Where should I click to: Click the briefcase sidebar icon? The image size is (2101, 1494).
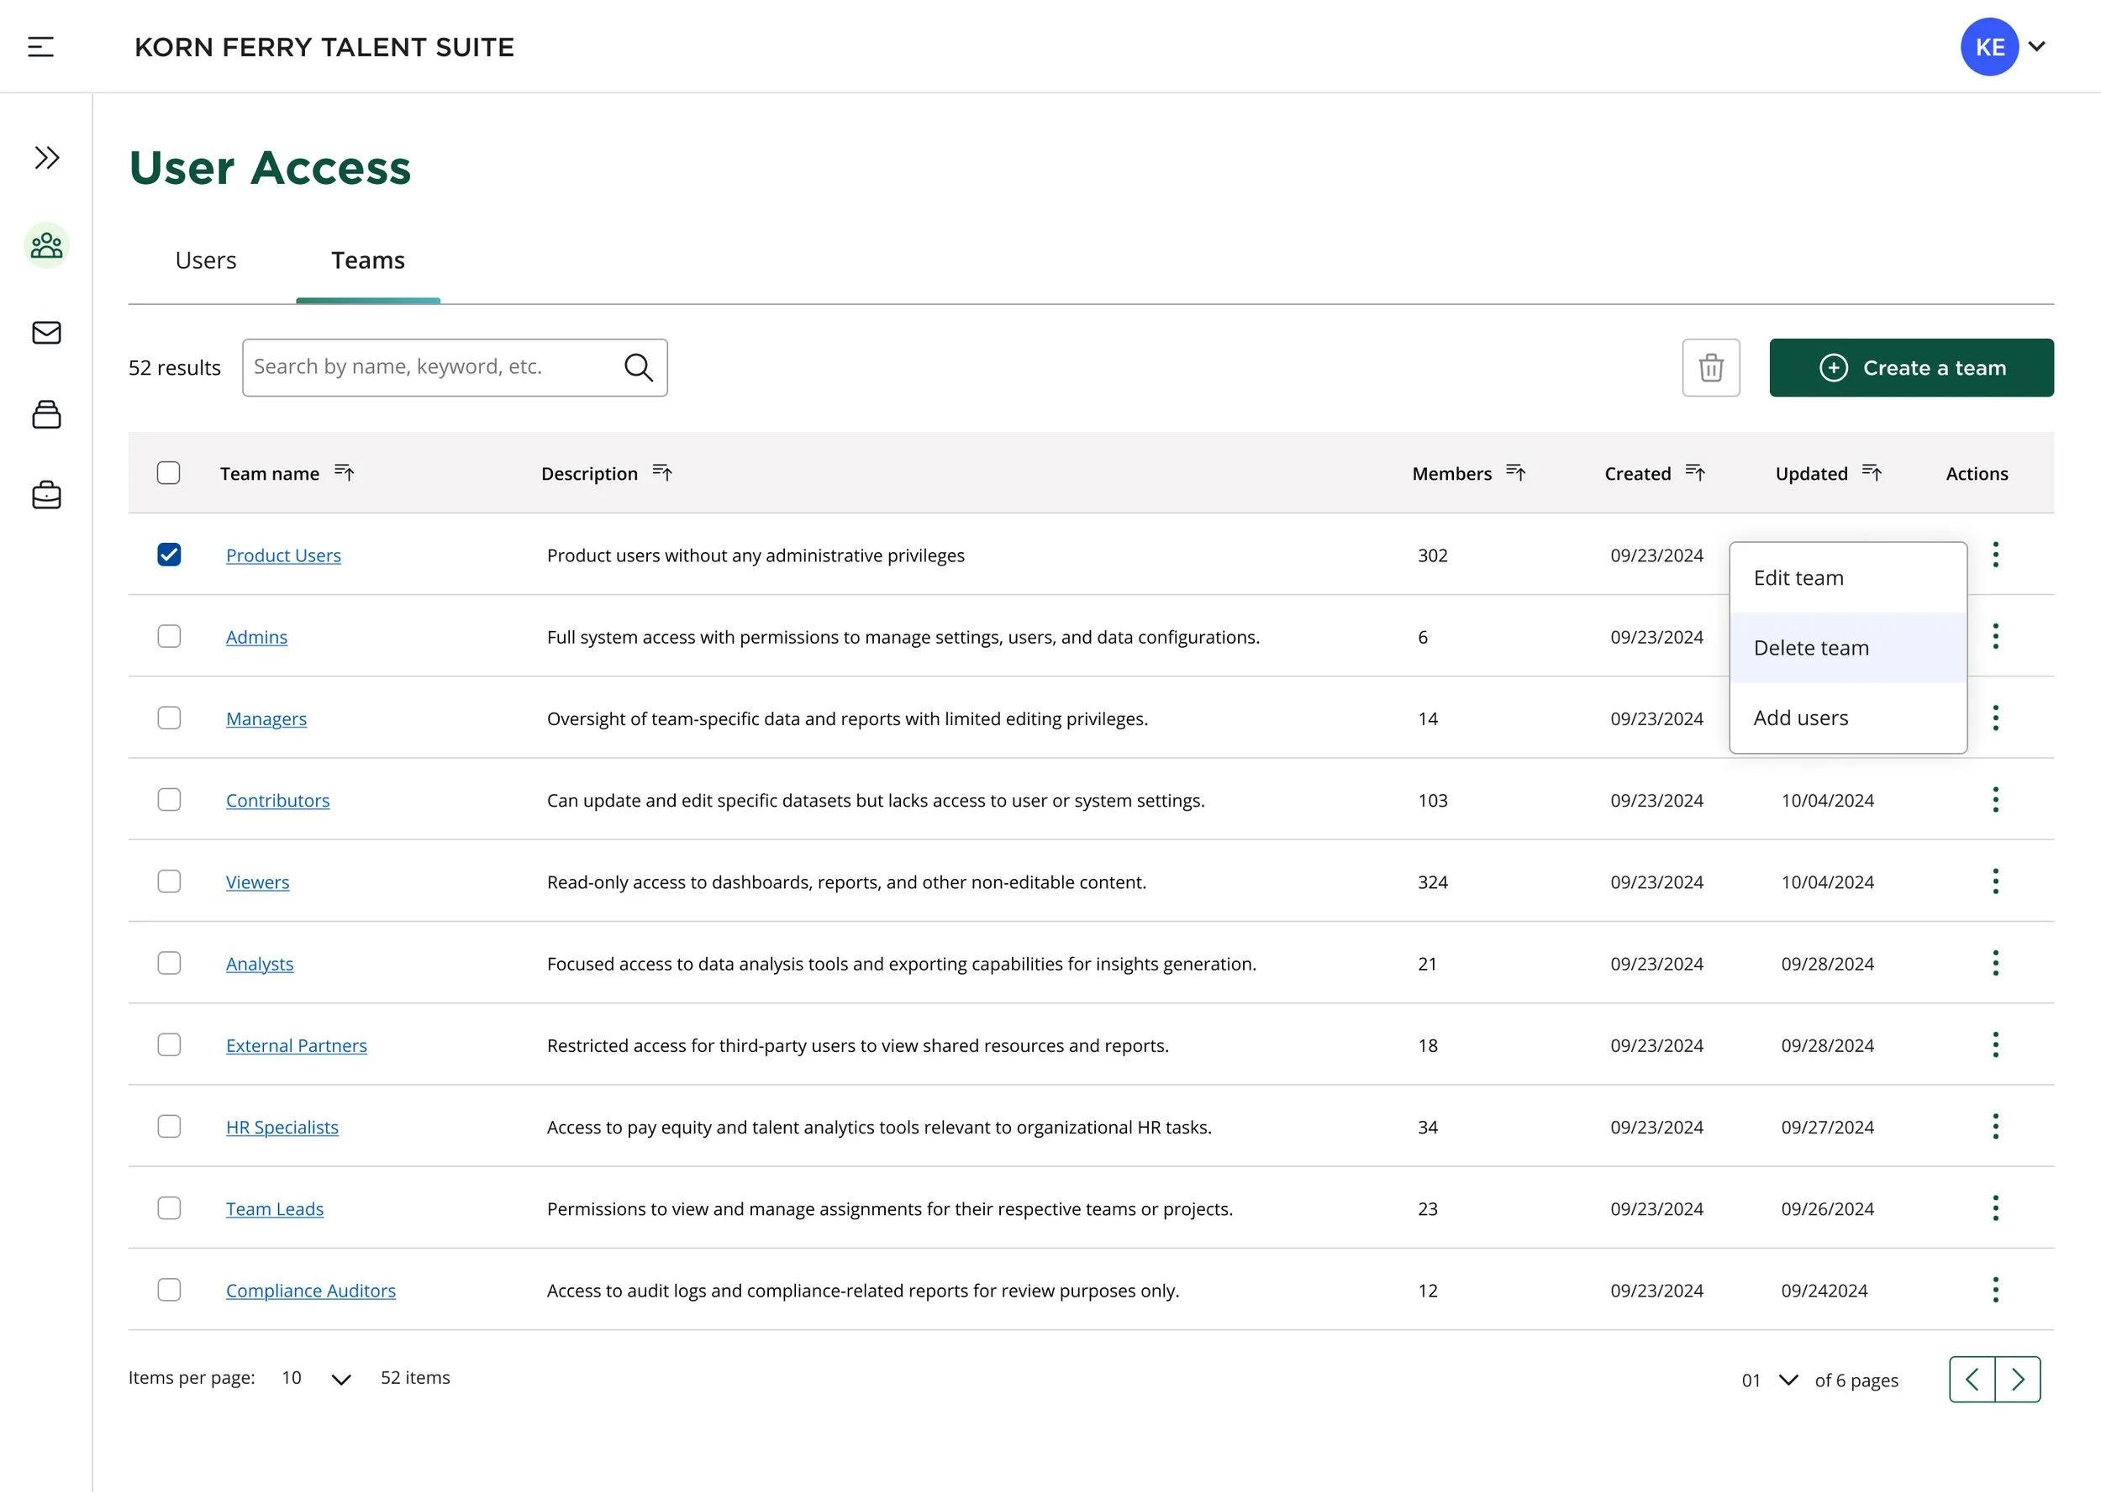coord(47,496)
